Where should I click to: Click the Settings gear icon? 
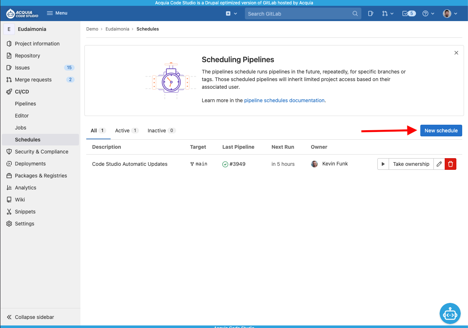(9, 224)
